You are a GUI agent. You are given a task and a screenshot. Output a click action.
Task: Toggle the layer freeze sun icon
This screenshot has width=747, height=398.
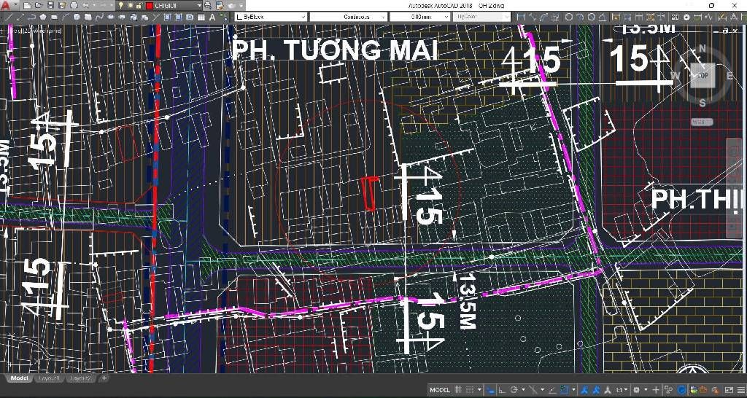(x=131, y=6)
